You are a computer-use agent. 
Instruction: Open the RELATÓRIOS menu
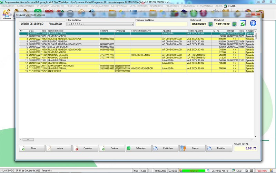point(172,6)
